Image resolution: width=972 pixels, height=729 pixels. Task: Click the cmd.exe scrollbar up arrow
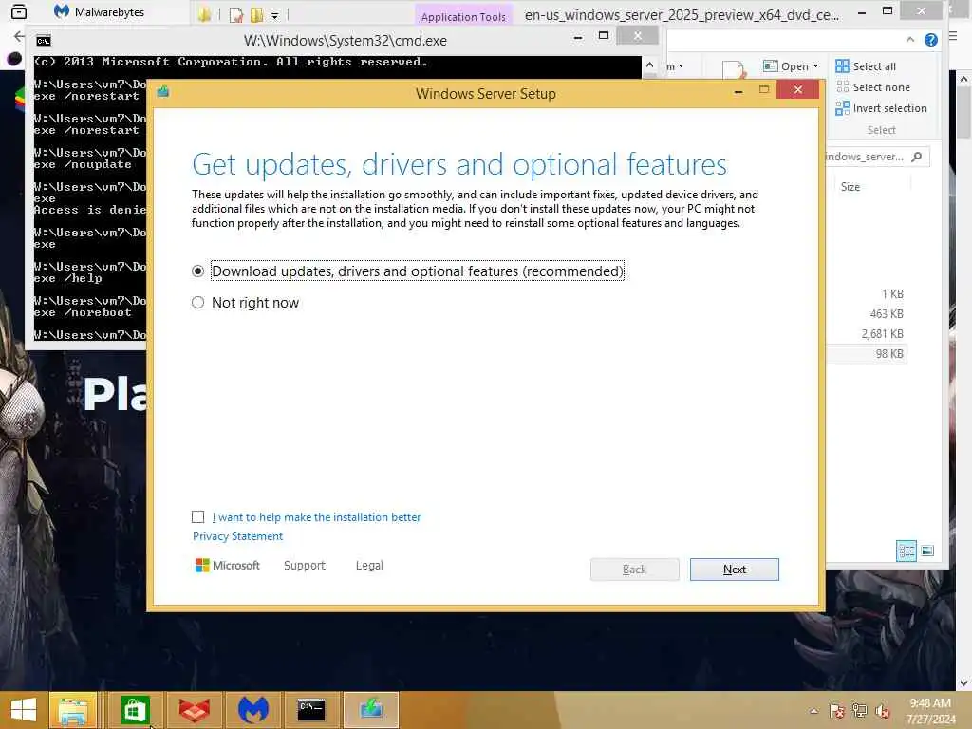[649, 65]
